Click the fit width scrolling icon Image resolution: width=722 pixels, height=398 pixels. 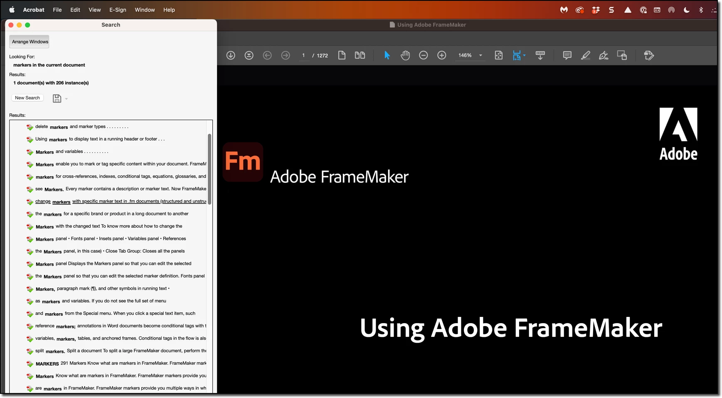click(517, 55)
